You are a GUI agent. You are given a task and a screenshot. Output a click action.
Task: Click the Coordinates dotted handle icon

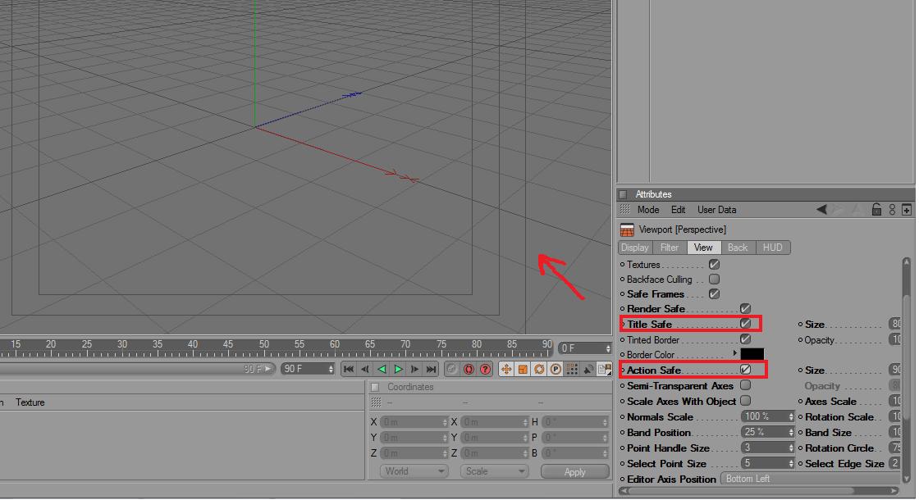pyautogui.click(x=377, y=402)
